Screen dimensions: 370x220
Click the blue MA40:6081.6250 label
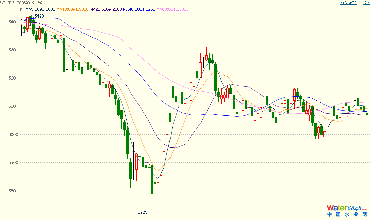138,9
